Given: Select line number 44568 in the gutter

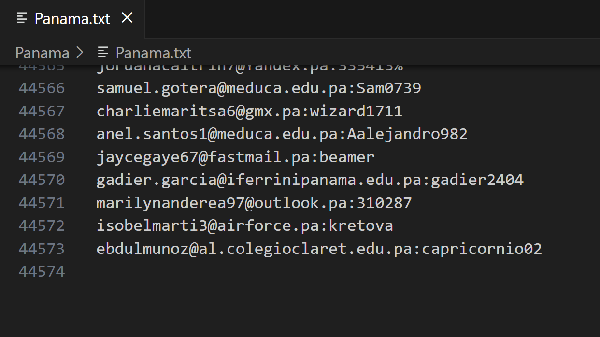Looking at the screenshot, I should pyautogui.click(x=42, y=134).
